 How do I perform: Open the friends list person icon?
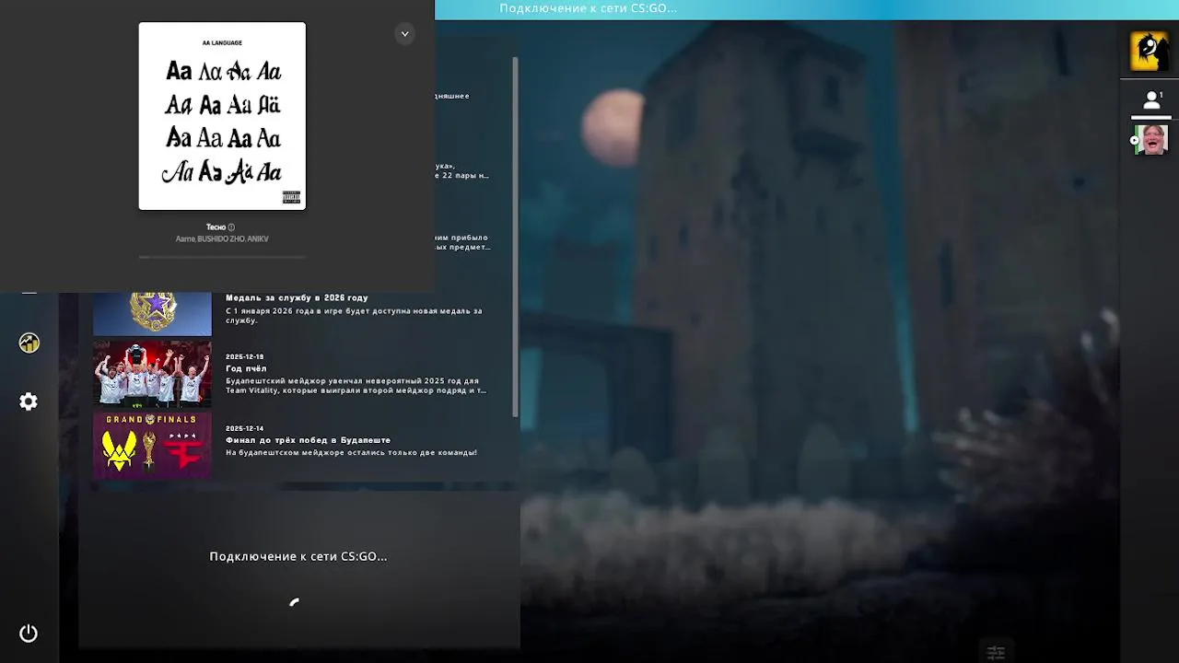coord(1151,100)
